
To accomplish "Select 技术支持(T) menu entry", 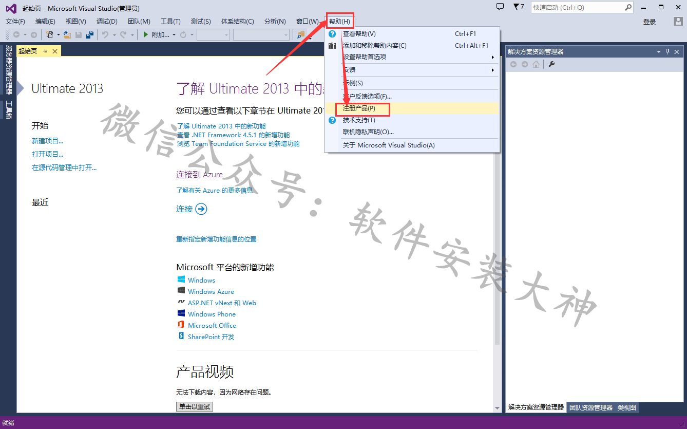I will click(x=412, y=120).
